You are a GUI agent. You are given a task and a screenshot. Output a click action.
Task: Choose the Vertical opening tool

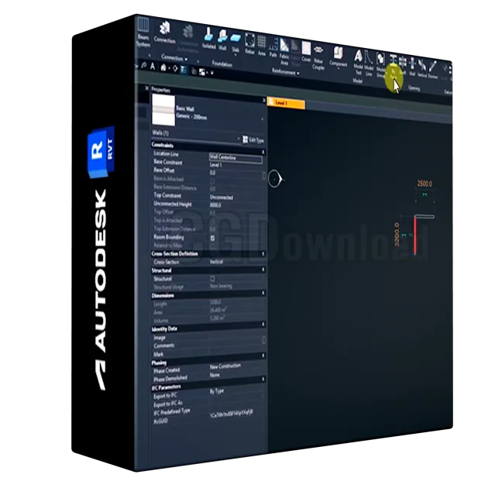point(422,68)
